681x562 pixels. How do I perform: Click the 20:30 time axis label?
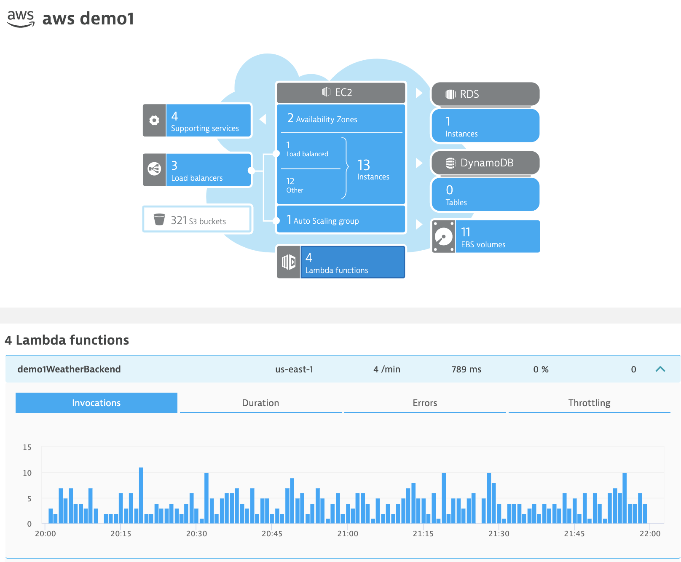pyautogui.click(x=196, y=534)
